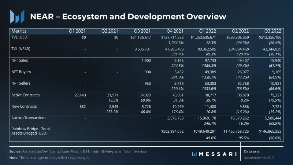This screenshot has height=165, width=293.
Task: Click the 27,443 Active Contracts value
Action: [x=80, y=95]
